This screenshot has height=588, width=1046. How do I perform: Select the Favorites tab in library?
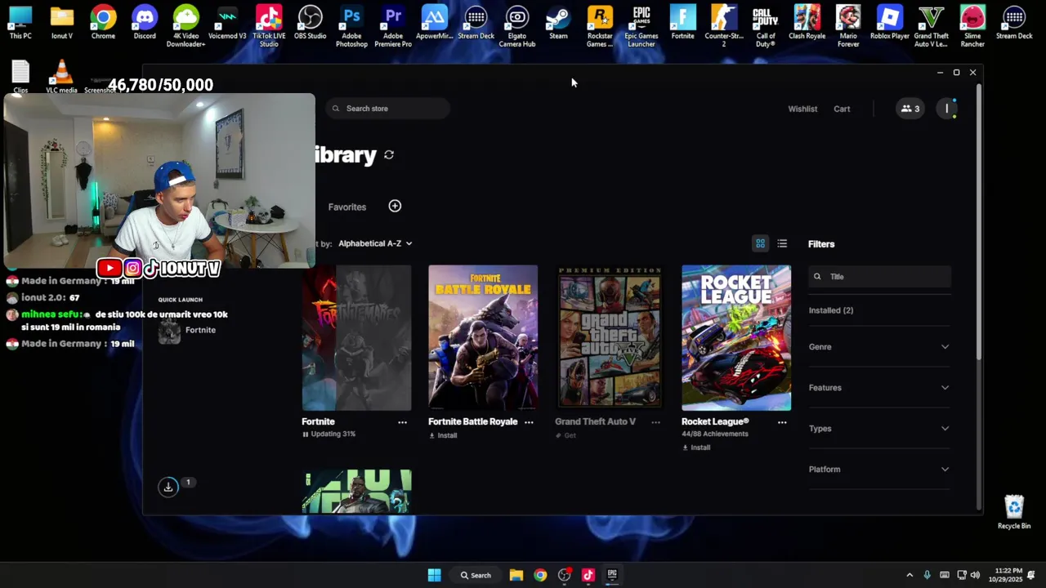(347, 207)
